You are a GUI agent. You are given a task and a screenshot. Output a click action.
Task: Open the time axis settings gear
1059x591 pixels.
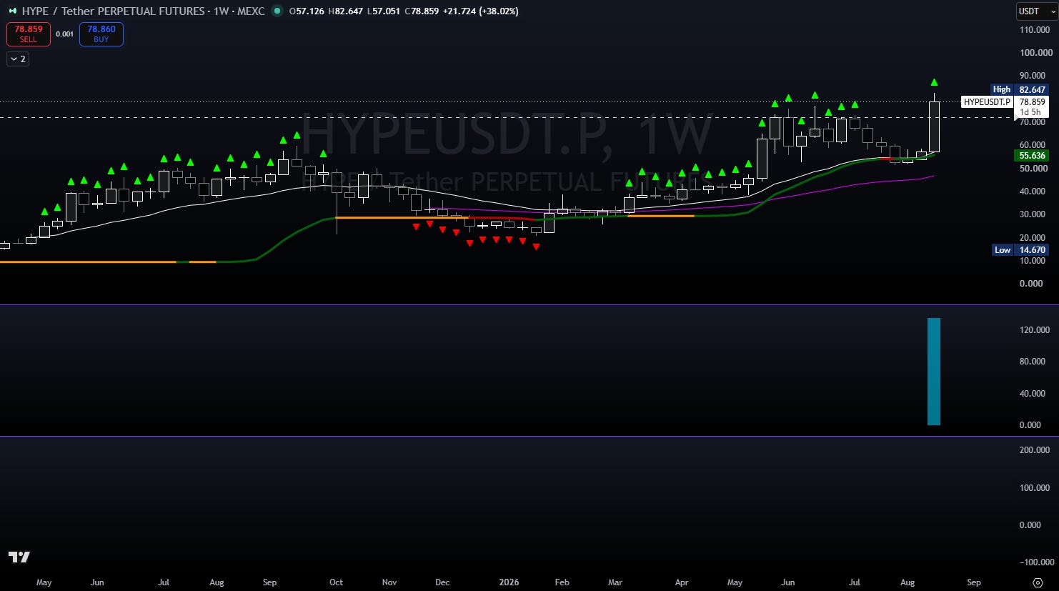click(x=1038, y=582)
